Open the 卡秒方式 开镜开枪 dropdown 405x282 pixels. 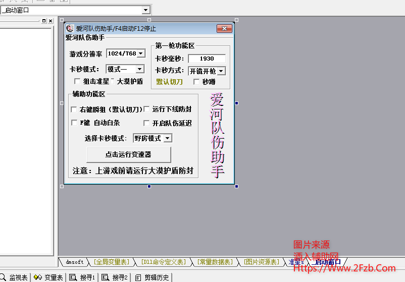tap(221, 72)
